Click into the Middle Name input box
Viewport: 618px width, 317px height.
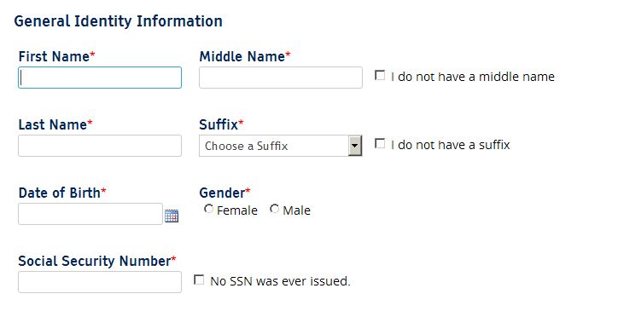[x=281, y=78]
